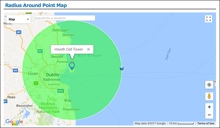Zoom out with the minus button
220x128 pixels.
(x=209, y=115)
